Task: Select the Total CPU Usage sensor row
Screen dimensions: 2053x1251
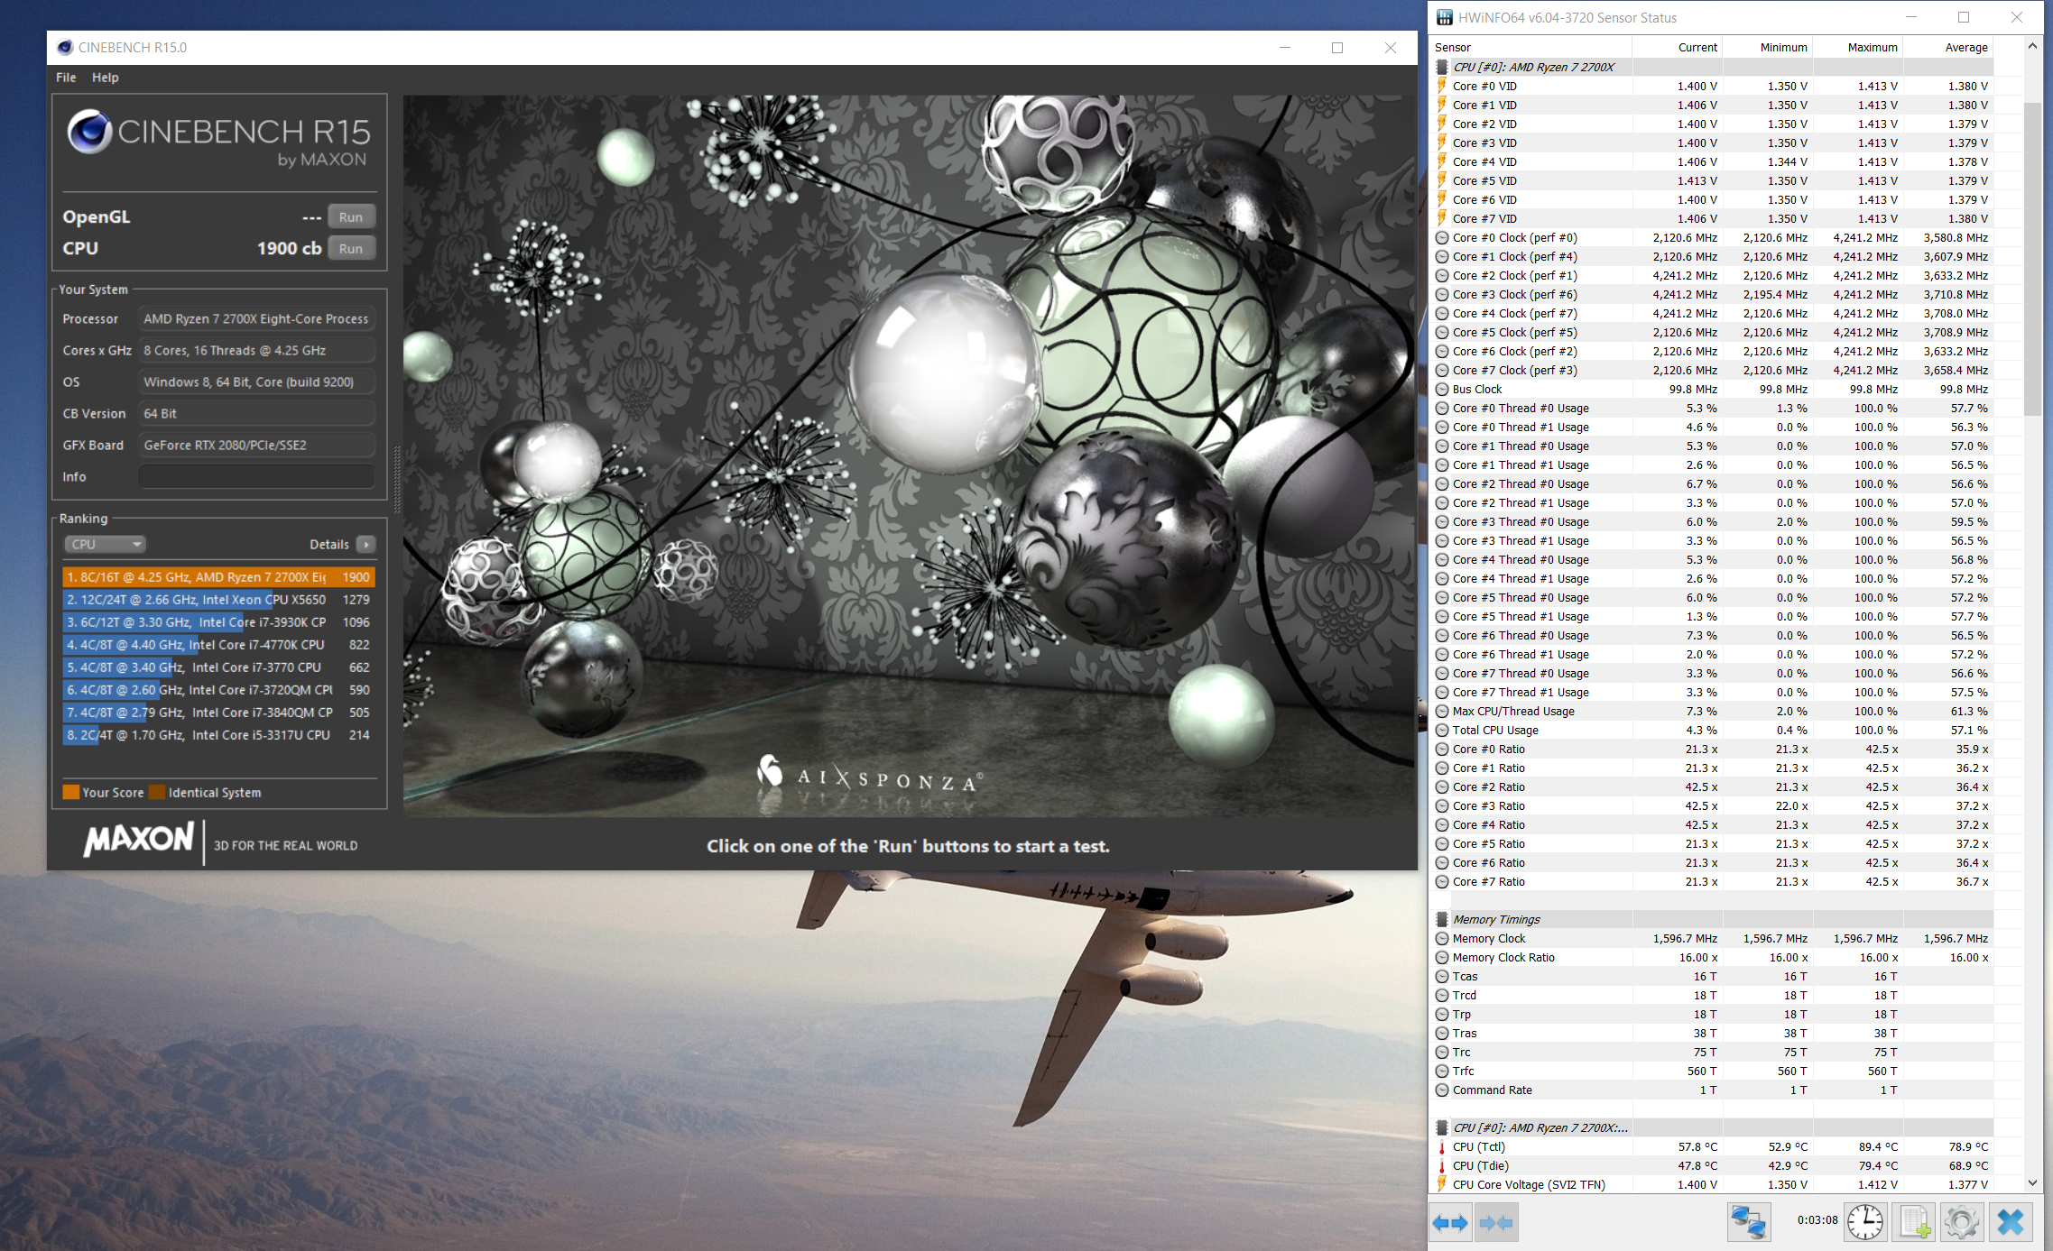Action: pos(1712,730)
